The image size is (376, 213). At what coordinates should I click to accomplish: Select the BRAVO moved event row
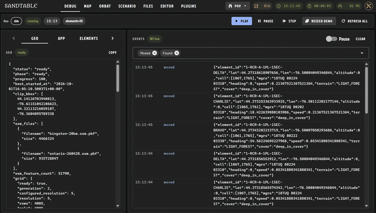pos(248,135)
